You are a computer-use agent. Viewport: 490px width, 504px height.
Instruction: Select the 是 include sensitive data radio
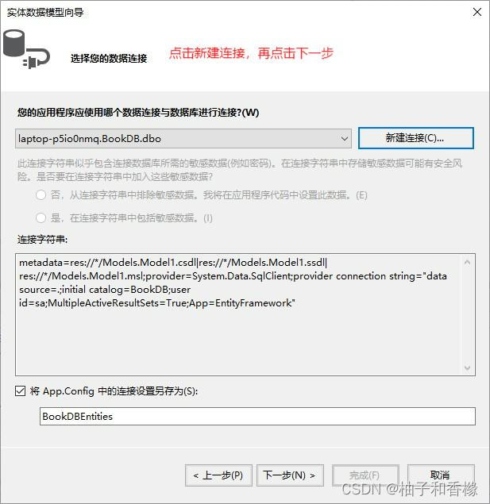coord(41,218)
